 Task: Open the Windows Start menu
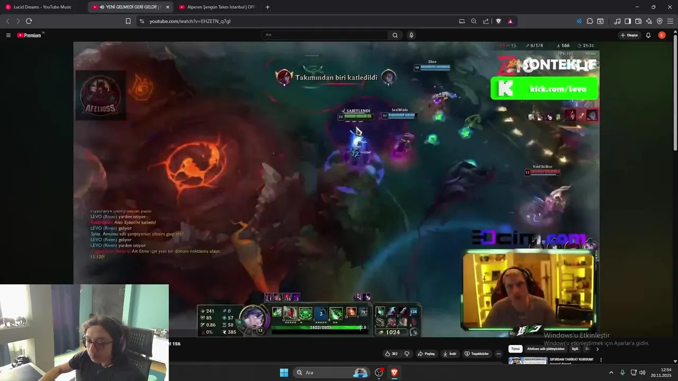tap(284, 373)
